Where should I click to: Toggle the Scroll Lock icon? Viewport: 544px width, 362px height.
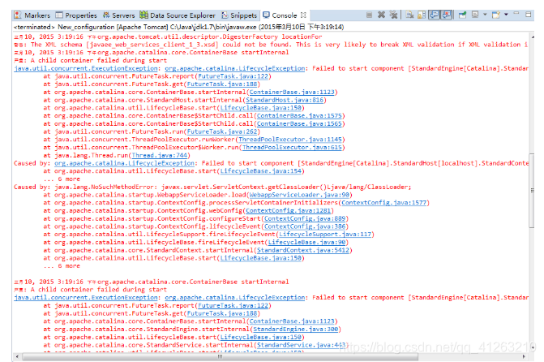point(422,15)
